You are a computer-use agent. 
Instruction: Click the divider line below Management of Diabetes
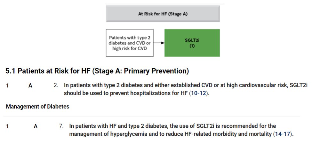(x=151, y=116)
